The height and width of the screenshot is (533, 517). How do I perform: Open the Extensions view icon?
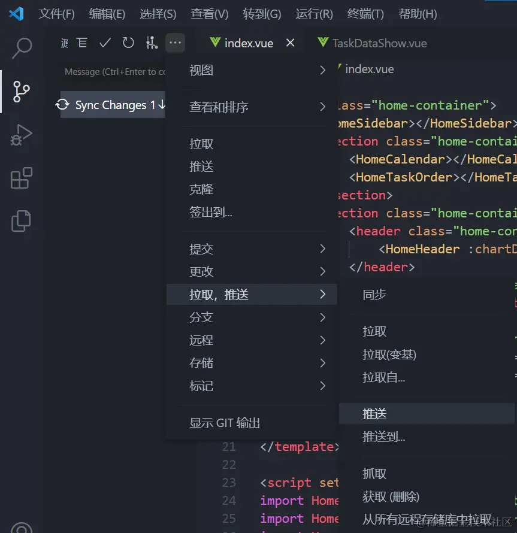(22, 178)
